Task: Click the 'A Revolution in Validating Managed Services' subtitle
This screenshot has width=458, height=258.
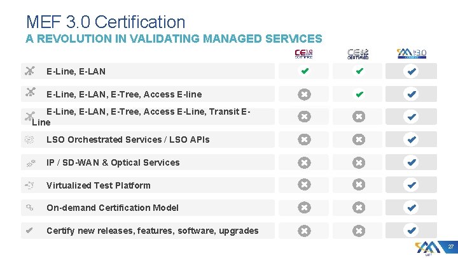Action: [x=174, y=39]
